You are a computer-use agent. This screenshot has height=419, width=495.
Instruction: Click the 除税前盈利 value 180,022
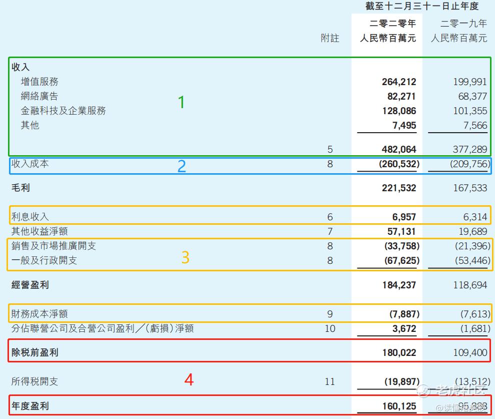399,352
